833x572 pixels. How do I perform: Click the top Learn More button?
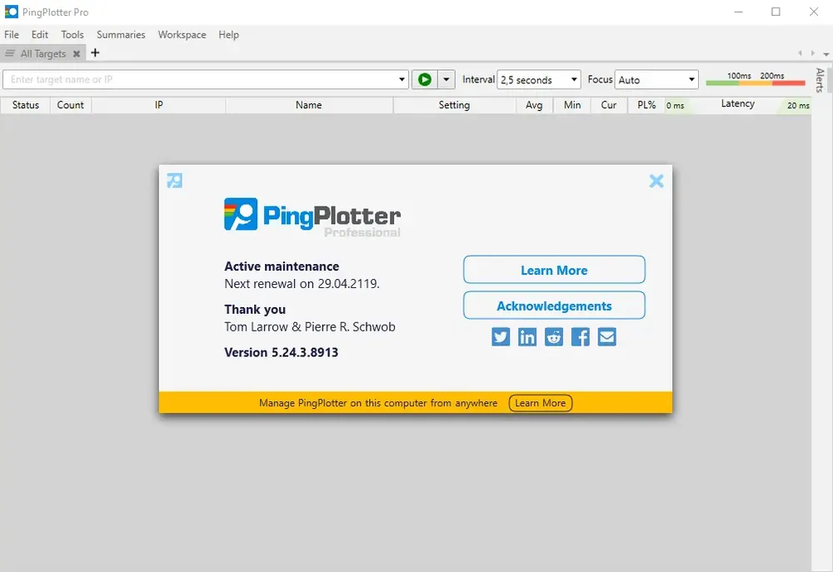pyautogui.click(x=554, y=270)
